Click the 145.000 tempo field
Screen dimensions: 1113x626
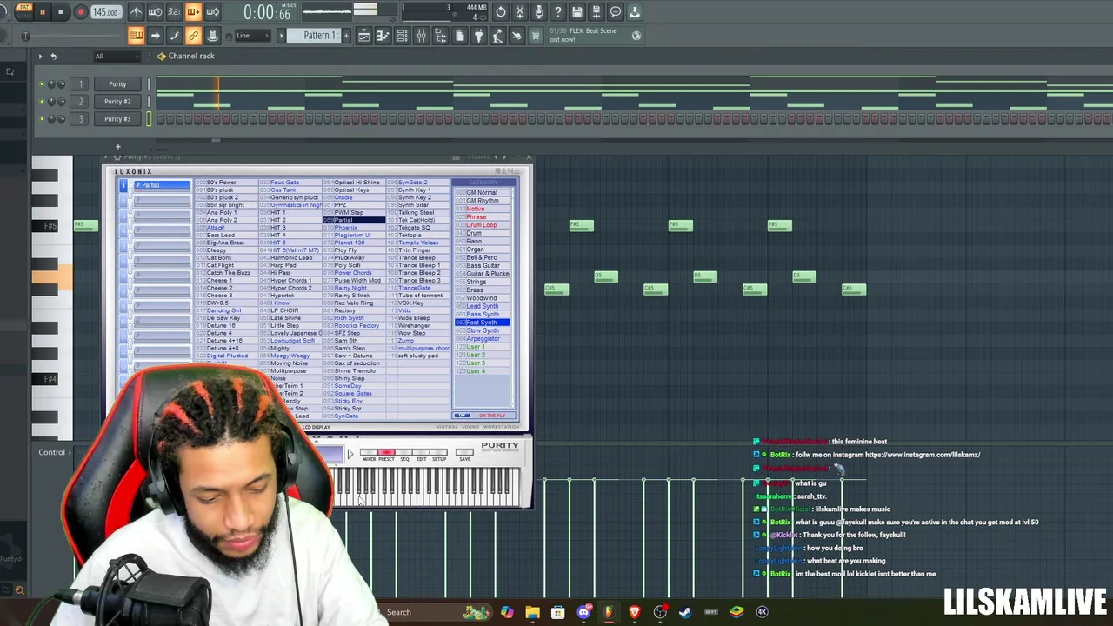pos(106,12)
